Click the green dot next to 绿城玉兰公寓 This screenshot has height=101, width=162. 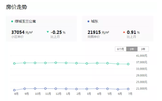coord(12,22)
